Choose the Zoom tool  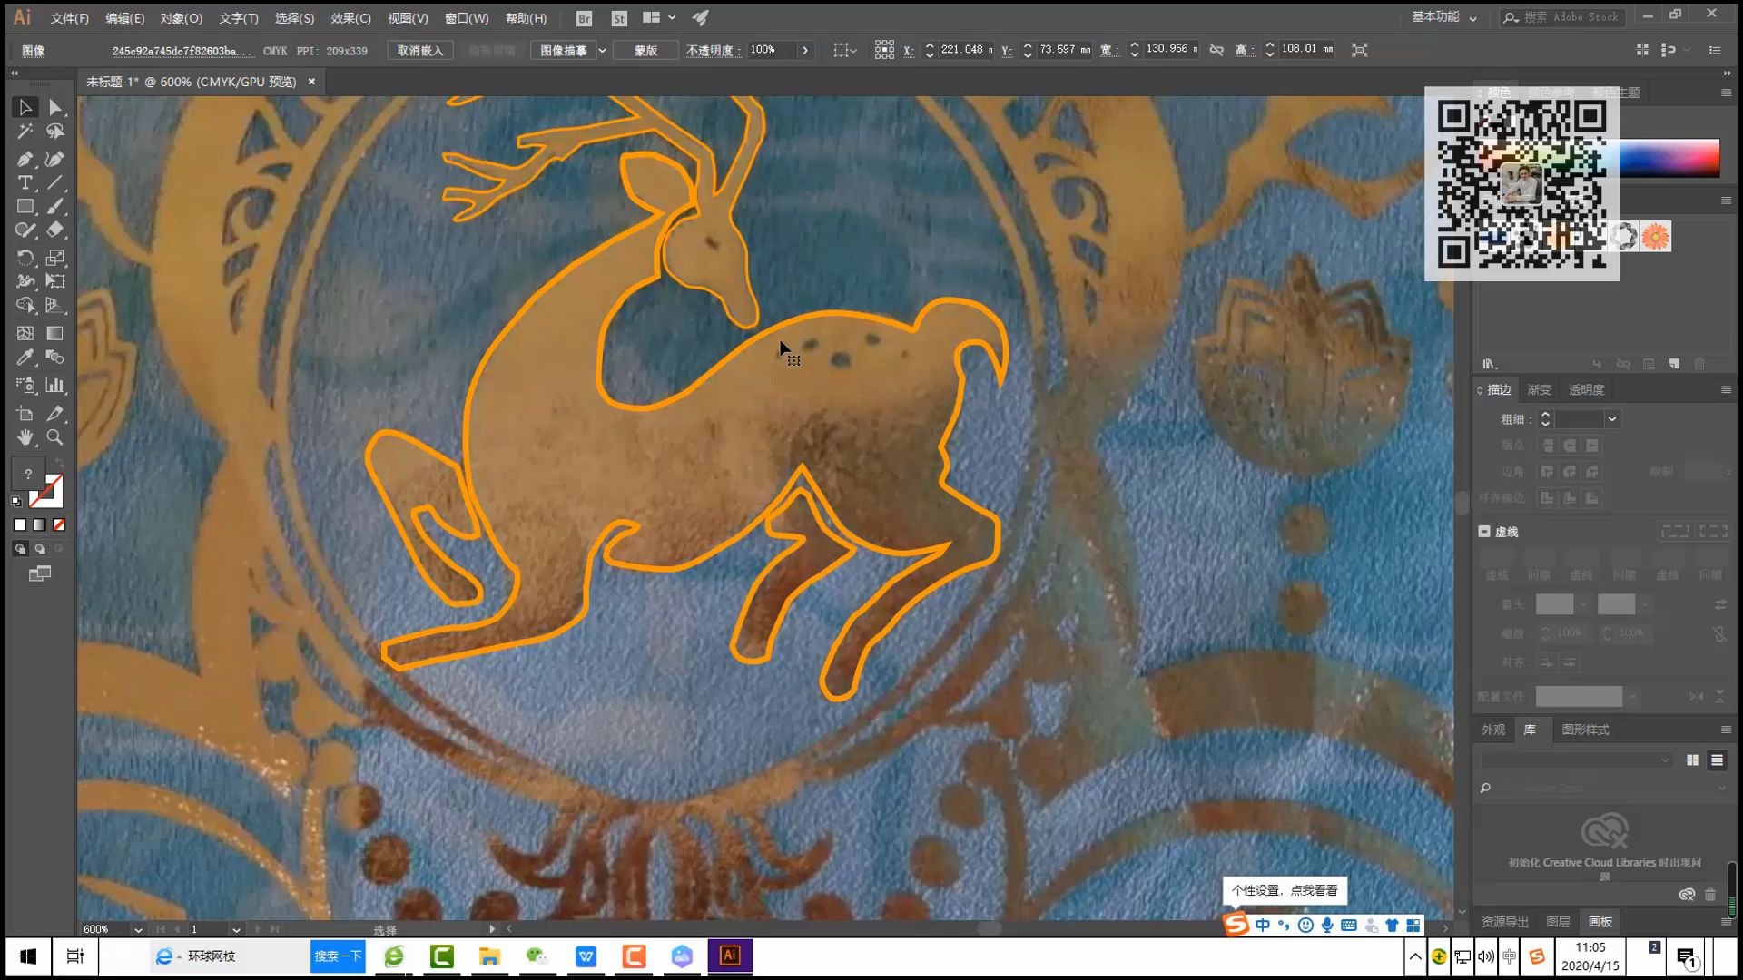click(54, 437)
